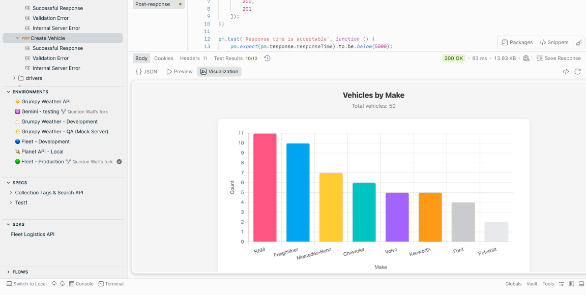This screenshot has width=586, height=295.
Task: Open Tools in the status bar
Action: pos(548,284)
